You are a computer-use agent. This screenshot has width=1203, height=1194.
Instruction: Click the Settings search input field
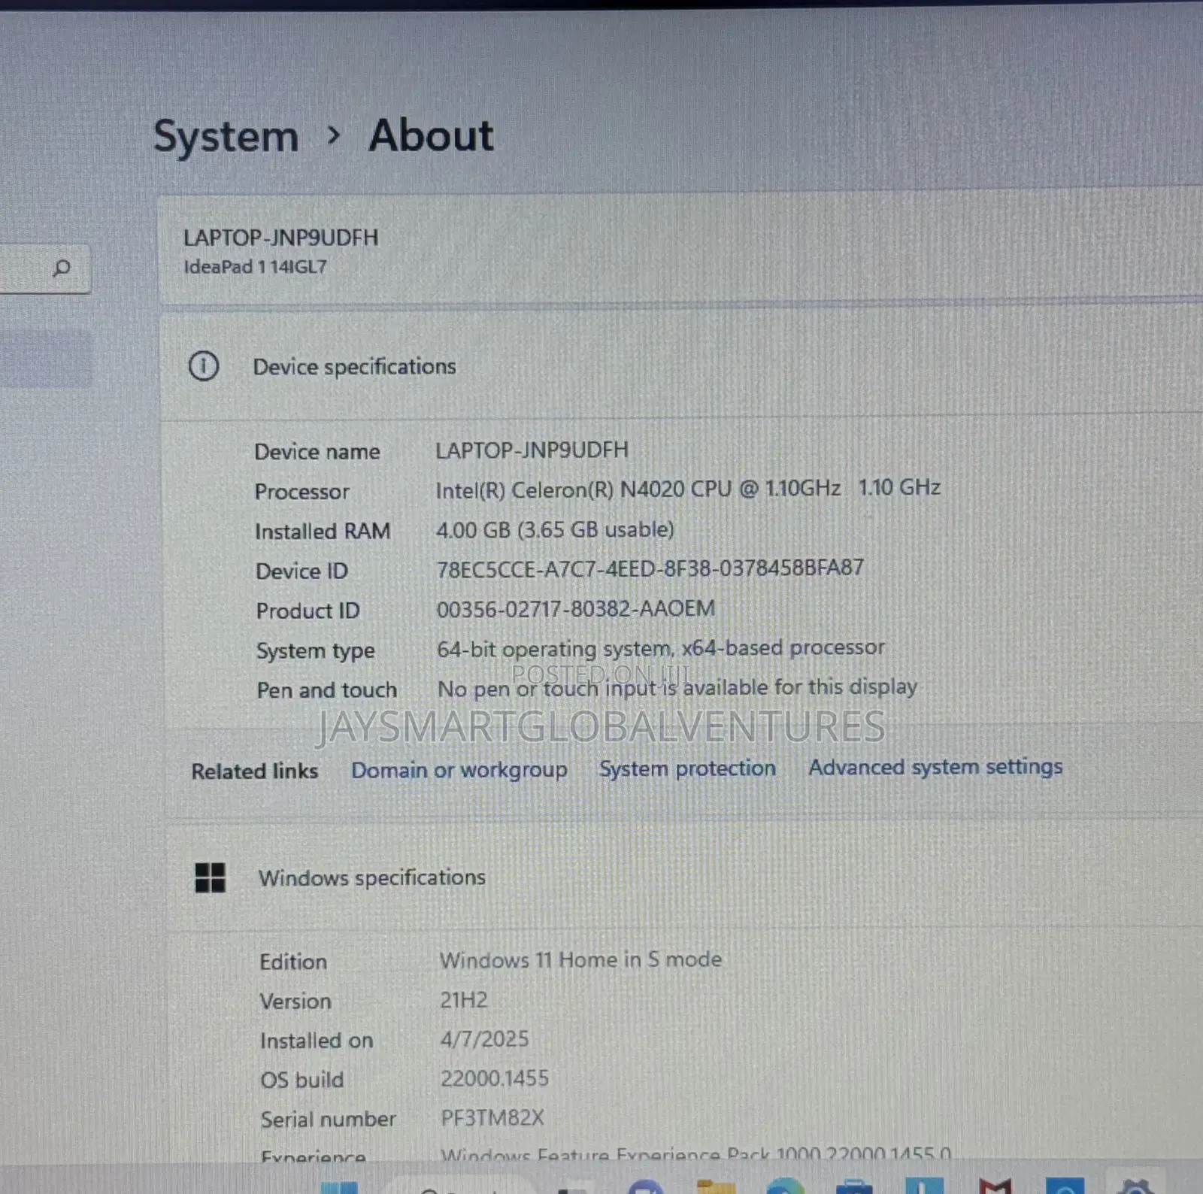coord(45,268)
